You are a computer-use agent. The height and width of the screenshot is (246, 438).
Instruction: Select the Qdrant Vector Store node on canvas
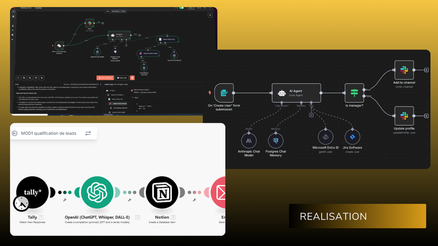click(148, 53)
